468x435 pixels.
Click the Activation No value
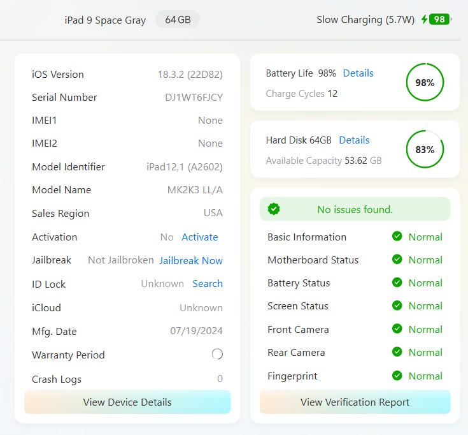click(x=167, y=237)
